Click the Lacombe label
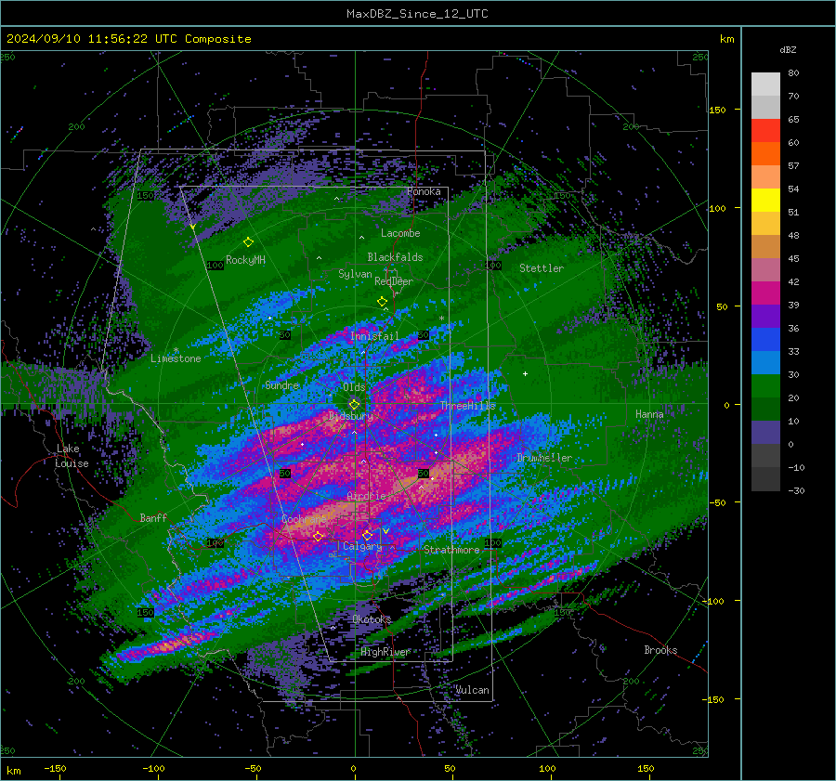 (x=400, y=233)
